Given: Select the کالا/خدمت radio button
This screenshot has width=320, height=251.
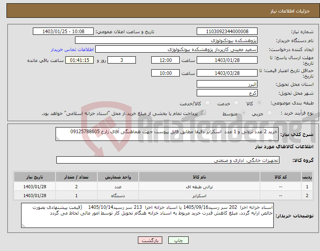Looking at the screenshot, I should click(207, 103).
